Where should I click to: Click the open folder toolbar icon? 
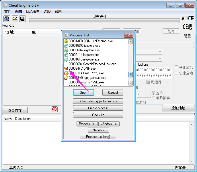[15, 19]
